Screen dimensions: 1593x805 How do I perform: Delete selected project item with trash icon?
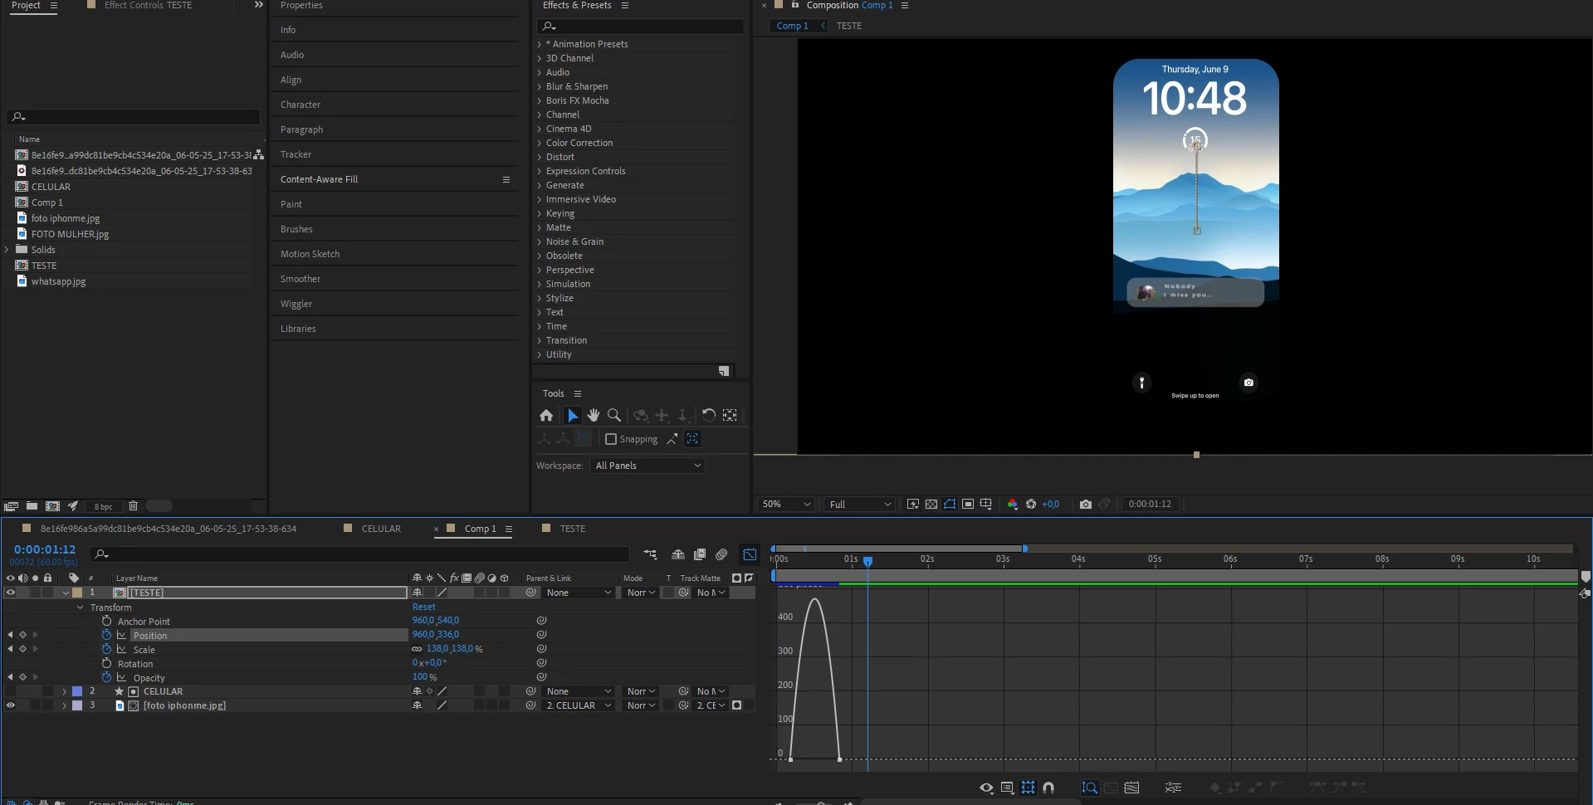click(x=133, y=505)
